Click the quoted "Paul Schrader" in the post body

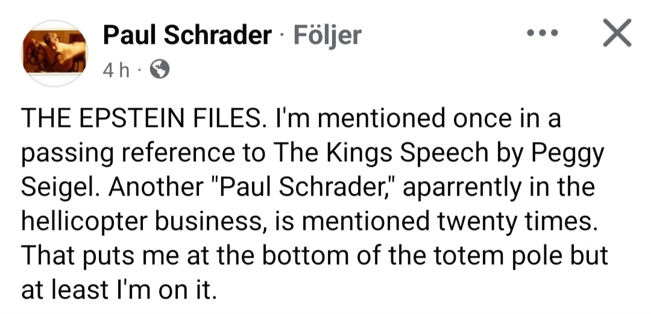303,187
